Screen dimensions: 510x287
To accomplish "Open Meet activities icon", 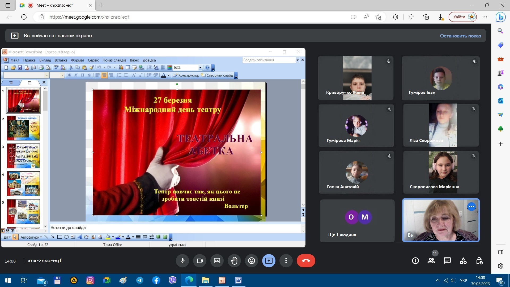I will click(463, 261).
